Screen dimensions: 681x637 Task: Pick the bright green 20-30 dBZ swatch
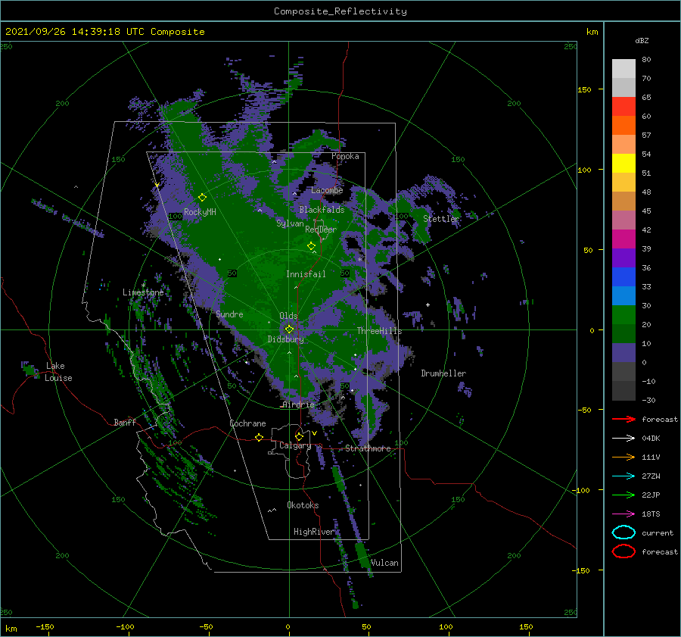click(x=623, y=315)
